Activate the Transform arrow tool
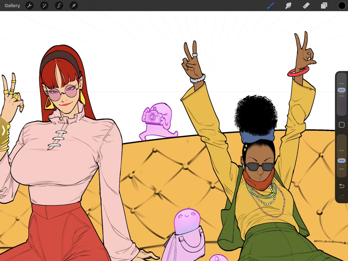 [x=73, y=6]
